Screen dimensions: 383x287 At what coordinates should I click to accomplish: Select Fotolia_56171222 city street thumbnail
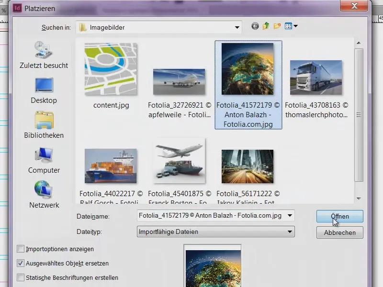pos(248,166)
